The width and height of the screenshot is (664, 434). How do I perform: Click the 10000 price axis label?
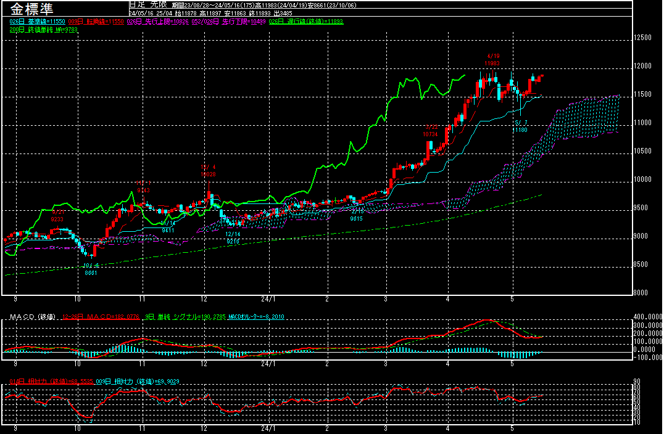point(642,179)
